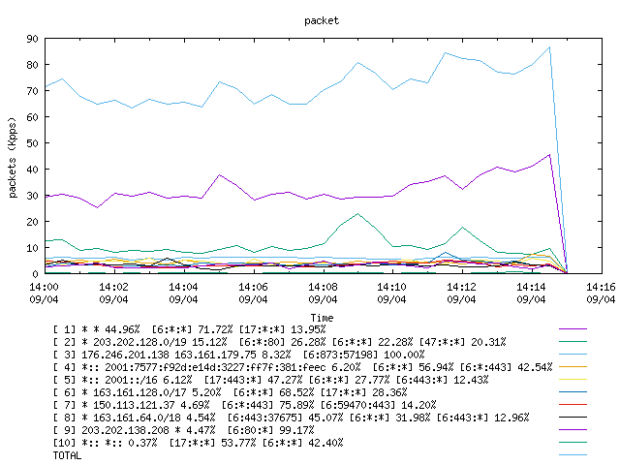Click legend entry [ 7] 150.113.121.37
620x465 pixels.
244,405
